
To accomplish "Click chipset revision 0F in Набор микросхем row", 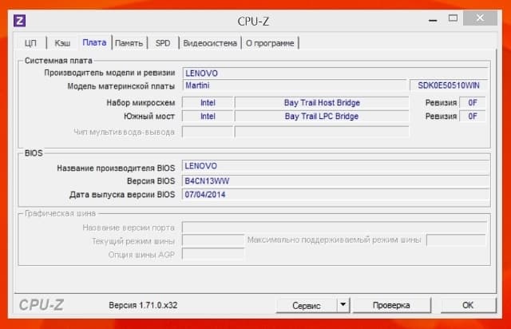I will [473, 103].
